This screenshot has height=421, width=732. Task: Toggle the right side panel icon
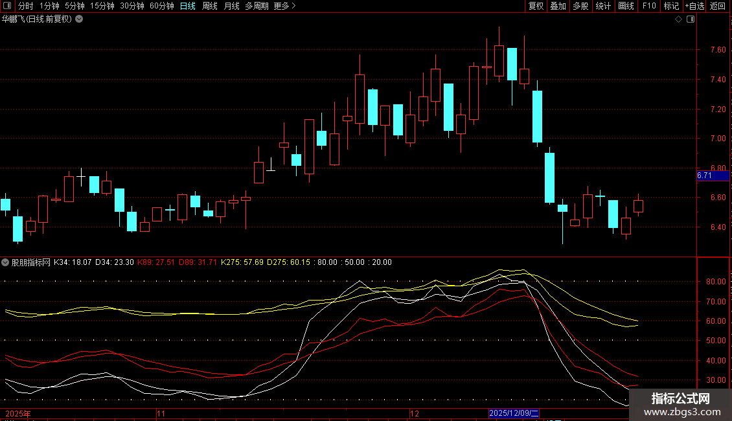tap(691, 19)
